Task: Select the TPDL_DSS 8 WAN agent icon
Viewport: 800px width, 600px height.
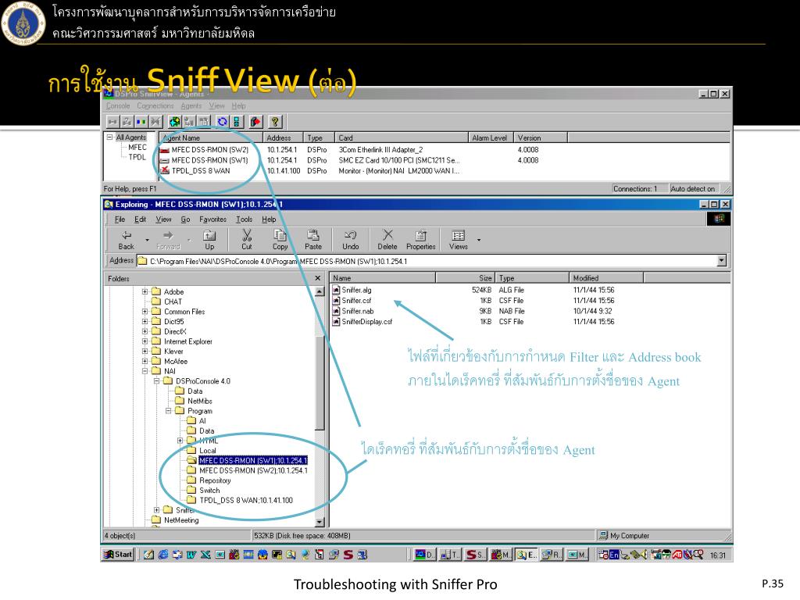Action: (165, 170)
